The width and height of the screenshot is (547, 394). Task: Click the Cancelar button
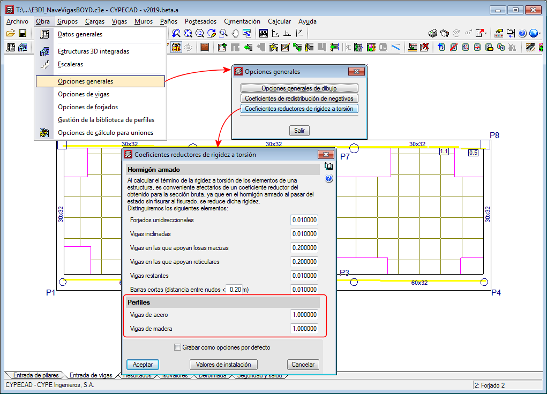[303, 365]
